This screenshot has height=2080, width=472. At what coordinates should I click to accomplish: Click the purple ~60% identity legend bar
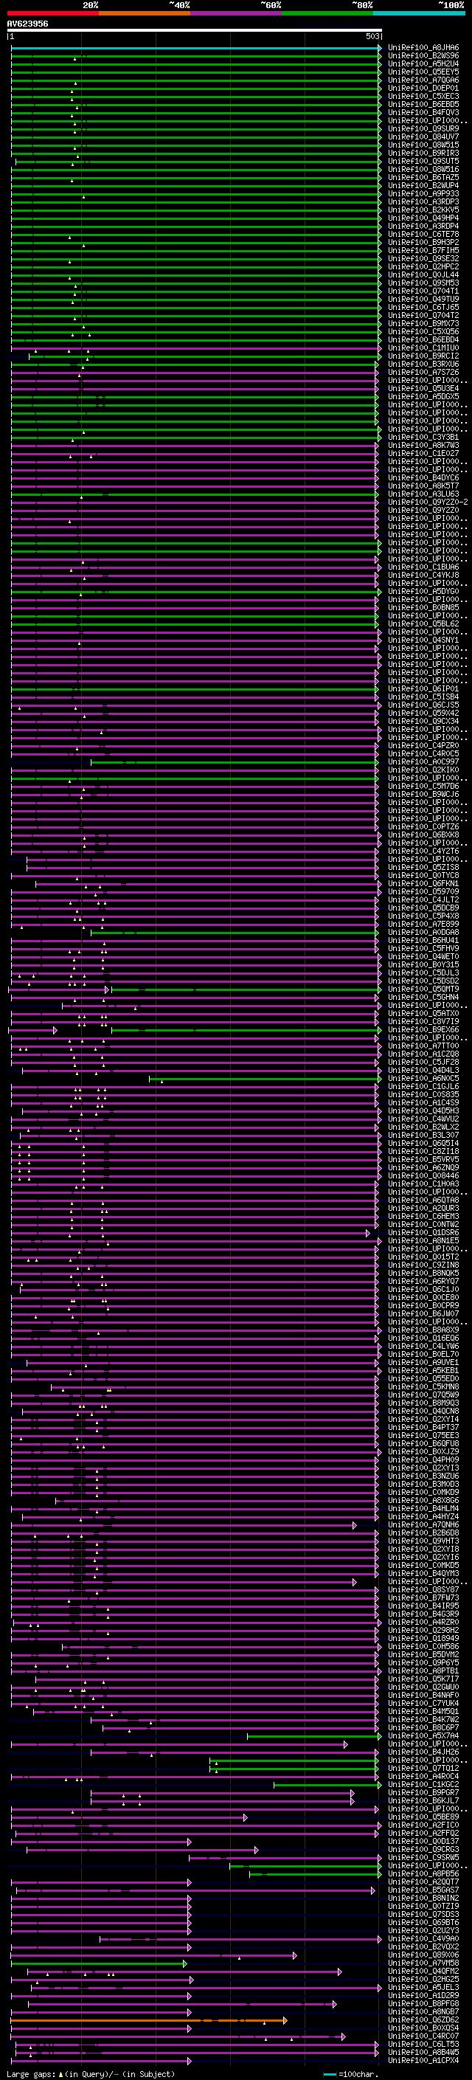click(x=235, y=13)
